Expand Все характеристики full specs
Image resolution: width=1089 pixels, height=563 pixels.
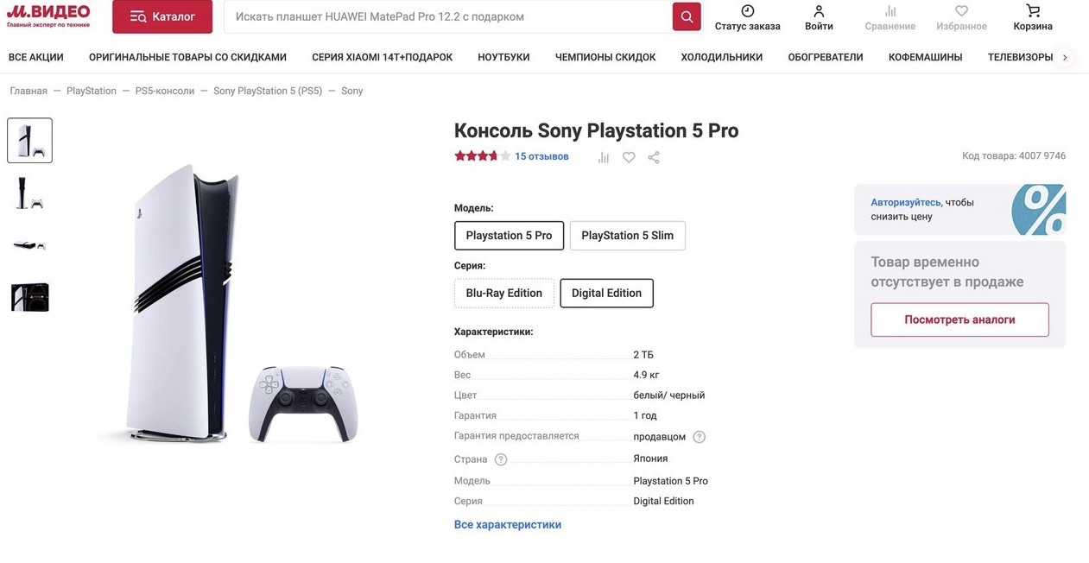(x=508, y=525)
